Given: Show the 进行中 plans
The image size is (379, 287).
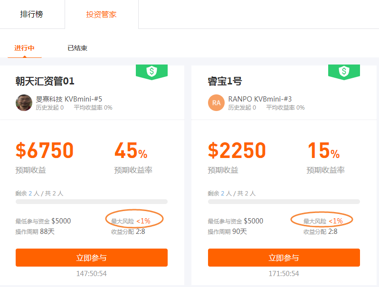Looking at the screenshot, I should tap(24, 48).
